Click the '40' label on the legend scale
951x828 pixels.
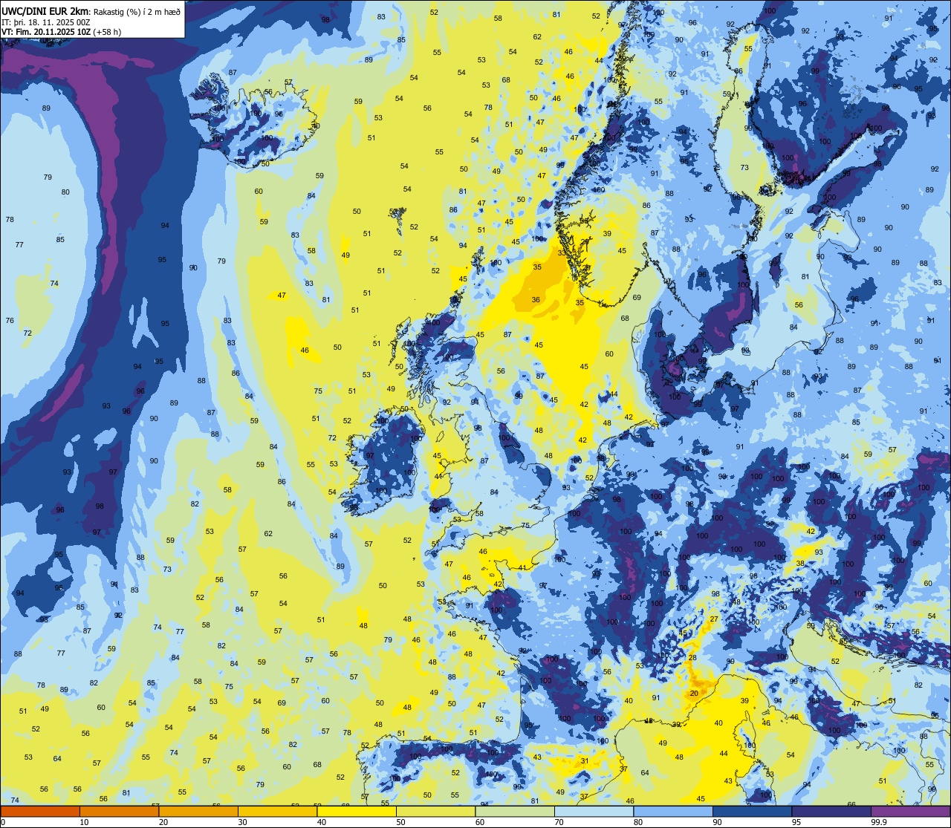point(322,822)
